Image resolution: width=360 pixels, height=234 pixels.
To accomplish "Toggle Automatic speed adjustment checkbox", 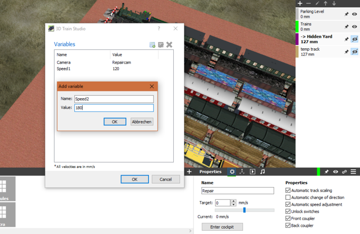I will 288,204.
